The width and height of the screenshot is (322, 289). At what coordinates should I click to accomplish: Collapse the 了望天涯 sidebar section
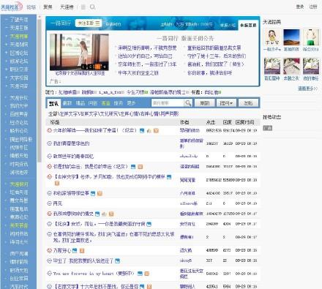(x=7, y=20)
